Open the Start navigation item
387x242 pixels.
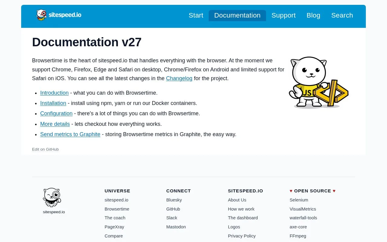(x=196, y=15)
